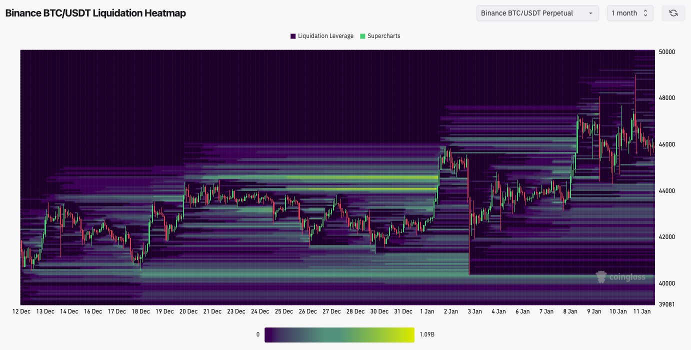The height and width of the screenshot is (350, 691).
Task: Click the 1.09B maximum scale value
Action: 427,334
